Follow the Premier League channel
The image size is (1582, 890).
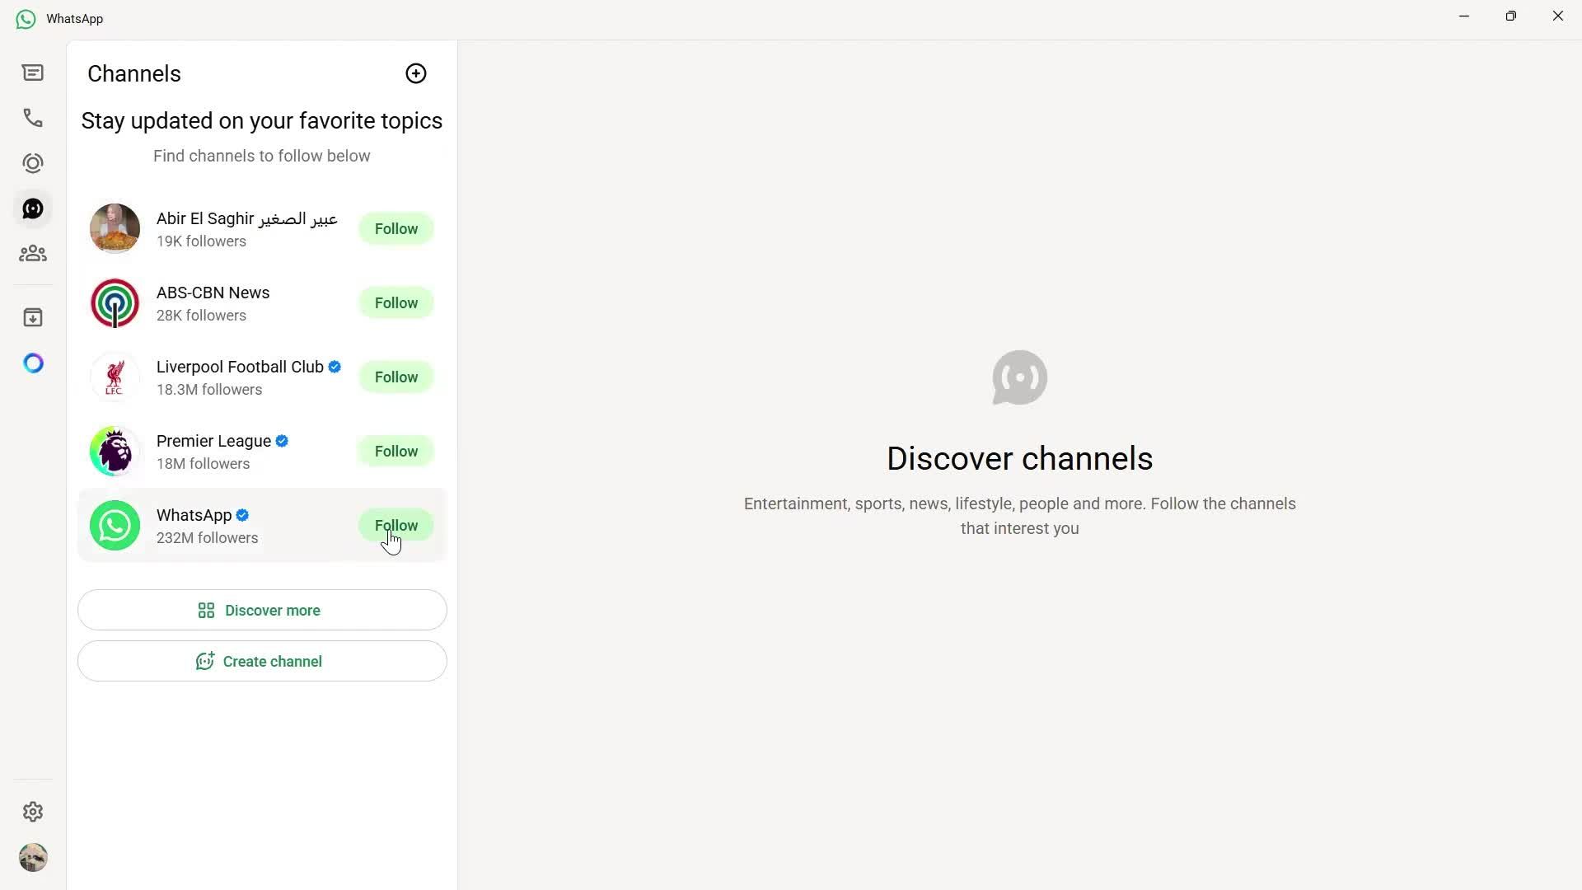coord(396,451)
